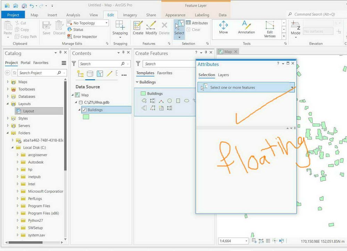Choose the Move tool
This screenshot has height=251, width=347.
(223, 27)
